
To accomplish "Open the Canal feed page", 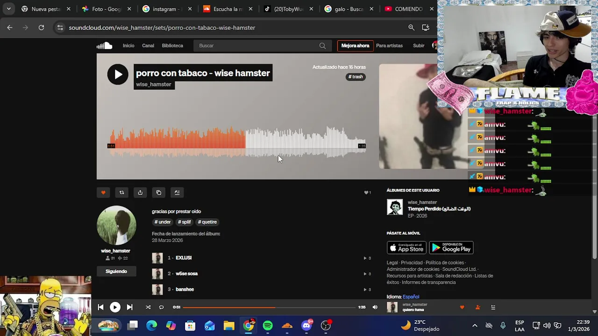I will pyautogui.click(x=148, y=46).
